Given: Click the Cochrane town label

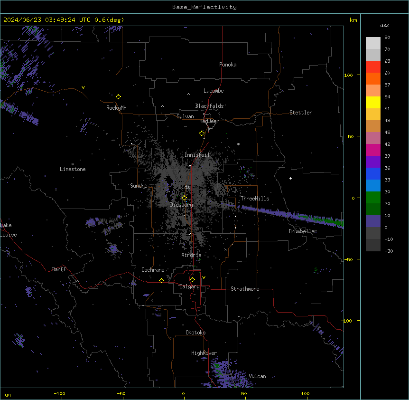Looking at the screenshot, I should click(153, 270).
